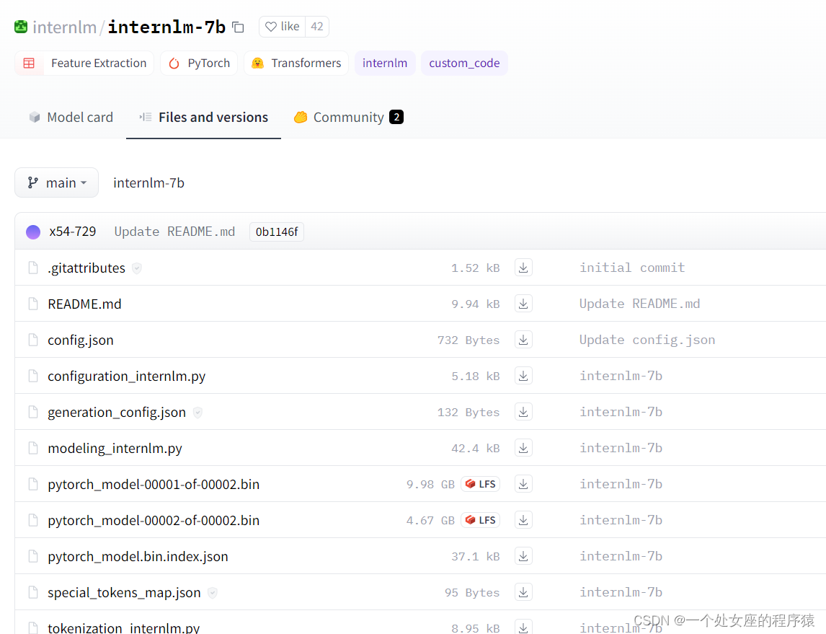Image resolution: width=826 pixels, height=634 pixels.
Task: Download the config.json file
Action: 523,340
